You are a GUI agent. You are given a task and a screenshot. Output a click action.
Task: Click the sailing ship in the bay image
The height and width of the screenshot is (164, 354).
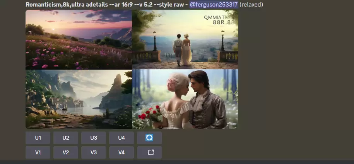[x=65, y=107]
